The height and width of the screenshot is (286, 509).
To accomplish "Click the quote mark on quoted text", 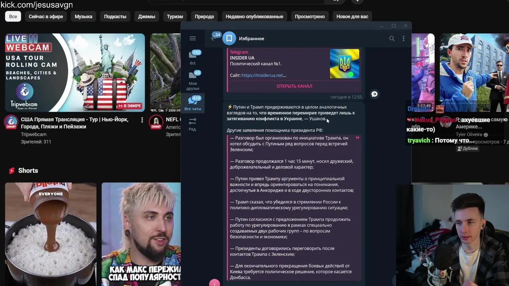I will (357, 138).
